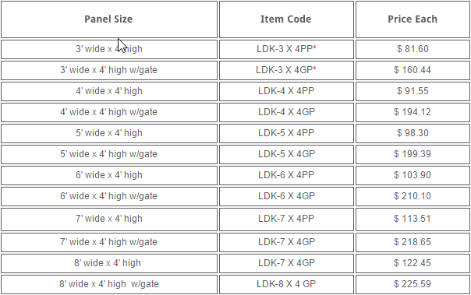
Task: Click the 5' wide x 4' high w/gate cell
Action: tap(109, 154)
